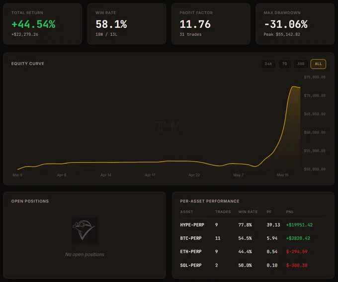Click the Apr 14 date label
This screenshot has height=282, width=338.
(x=105, y=175)
